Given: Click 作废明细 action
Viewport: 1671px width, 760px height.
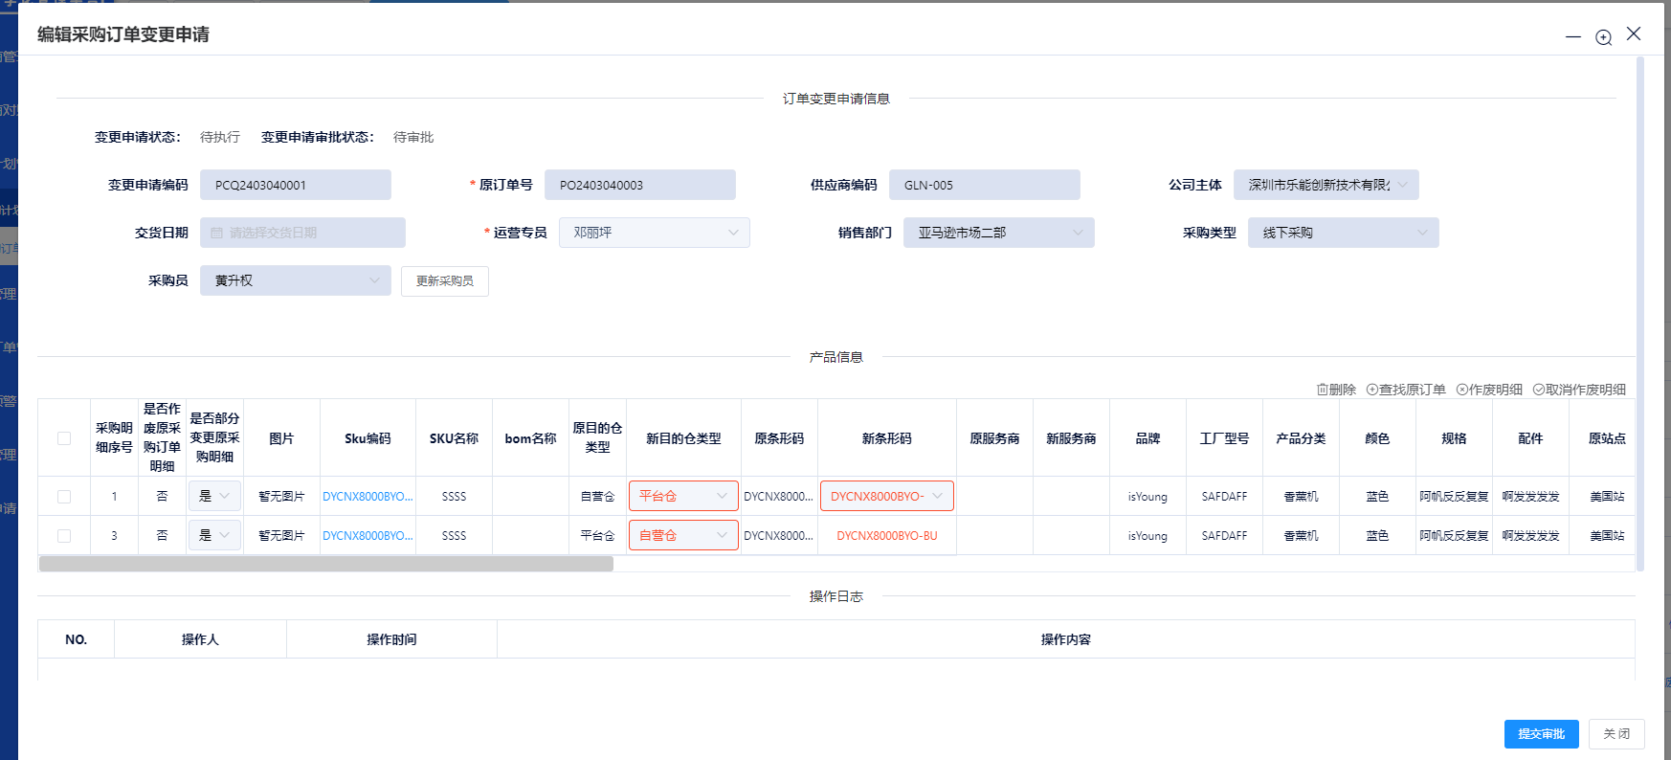Looking at the screenshot, I should click(1489, 390).
